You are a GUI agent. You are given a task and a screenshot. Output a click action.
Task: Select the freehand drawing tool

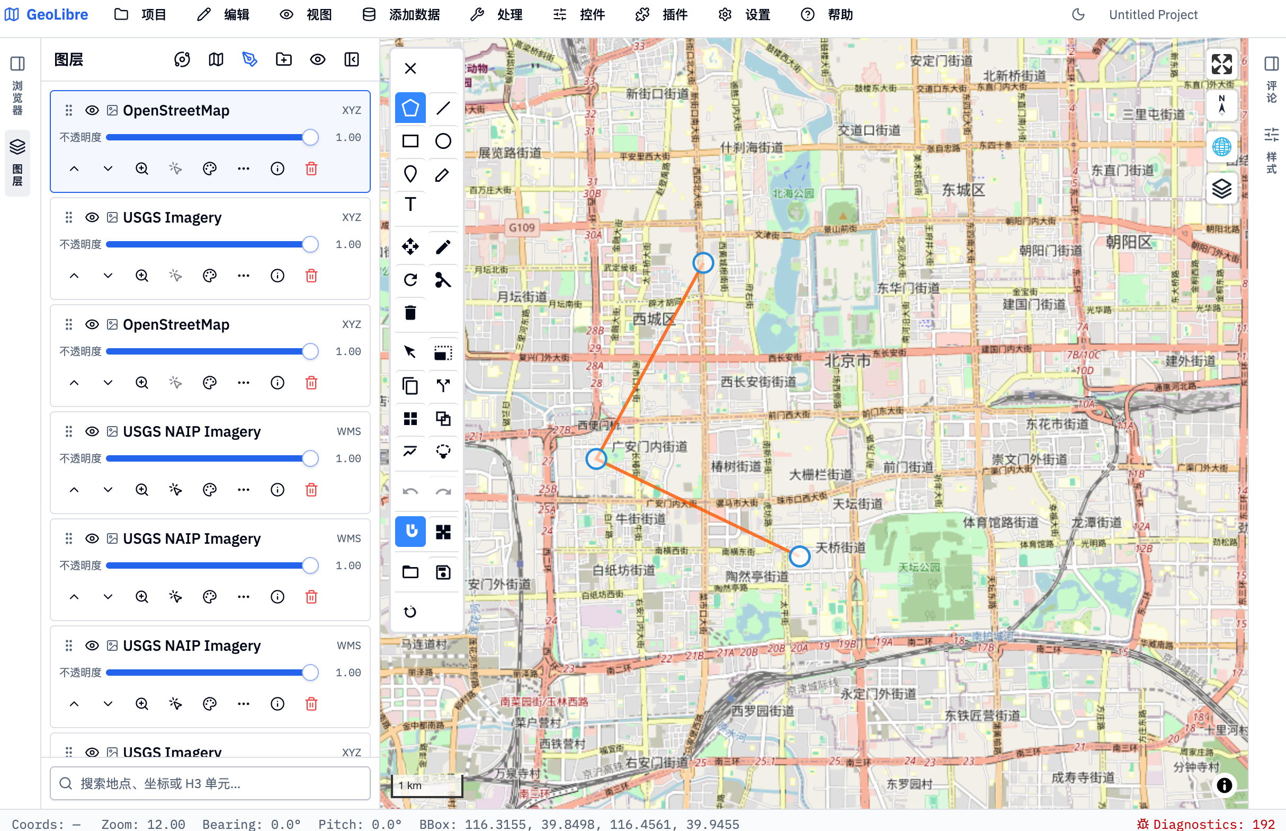443,174
